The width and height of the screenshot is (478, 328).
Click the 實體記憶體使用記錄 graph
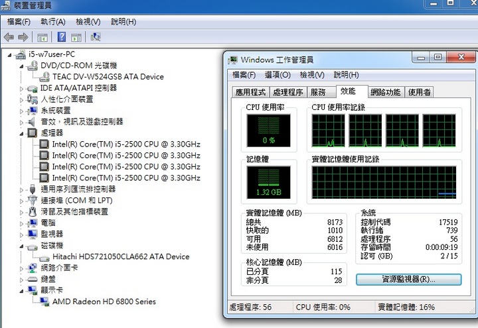[384, 182]
